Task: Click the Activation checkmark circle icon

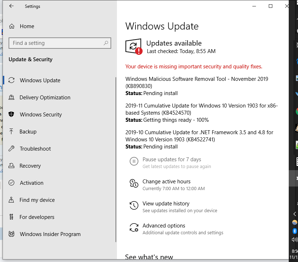Action: coord(11,183)
